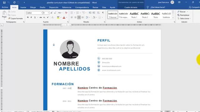Clear all formatting with the eraser A icon
The width and height of the screenshot is (200, 112).
(66, 13)
